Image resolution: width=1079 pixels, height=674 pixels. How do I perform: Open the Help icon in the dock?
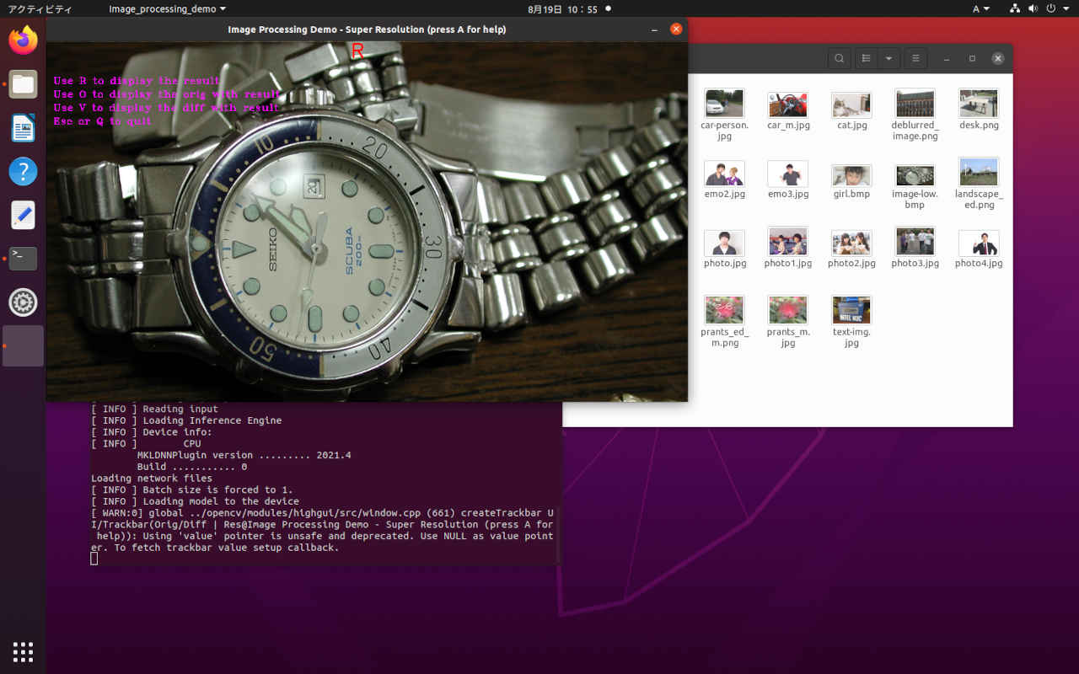[23, 172]
